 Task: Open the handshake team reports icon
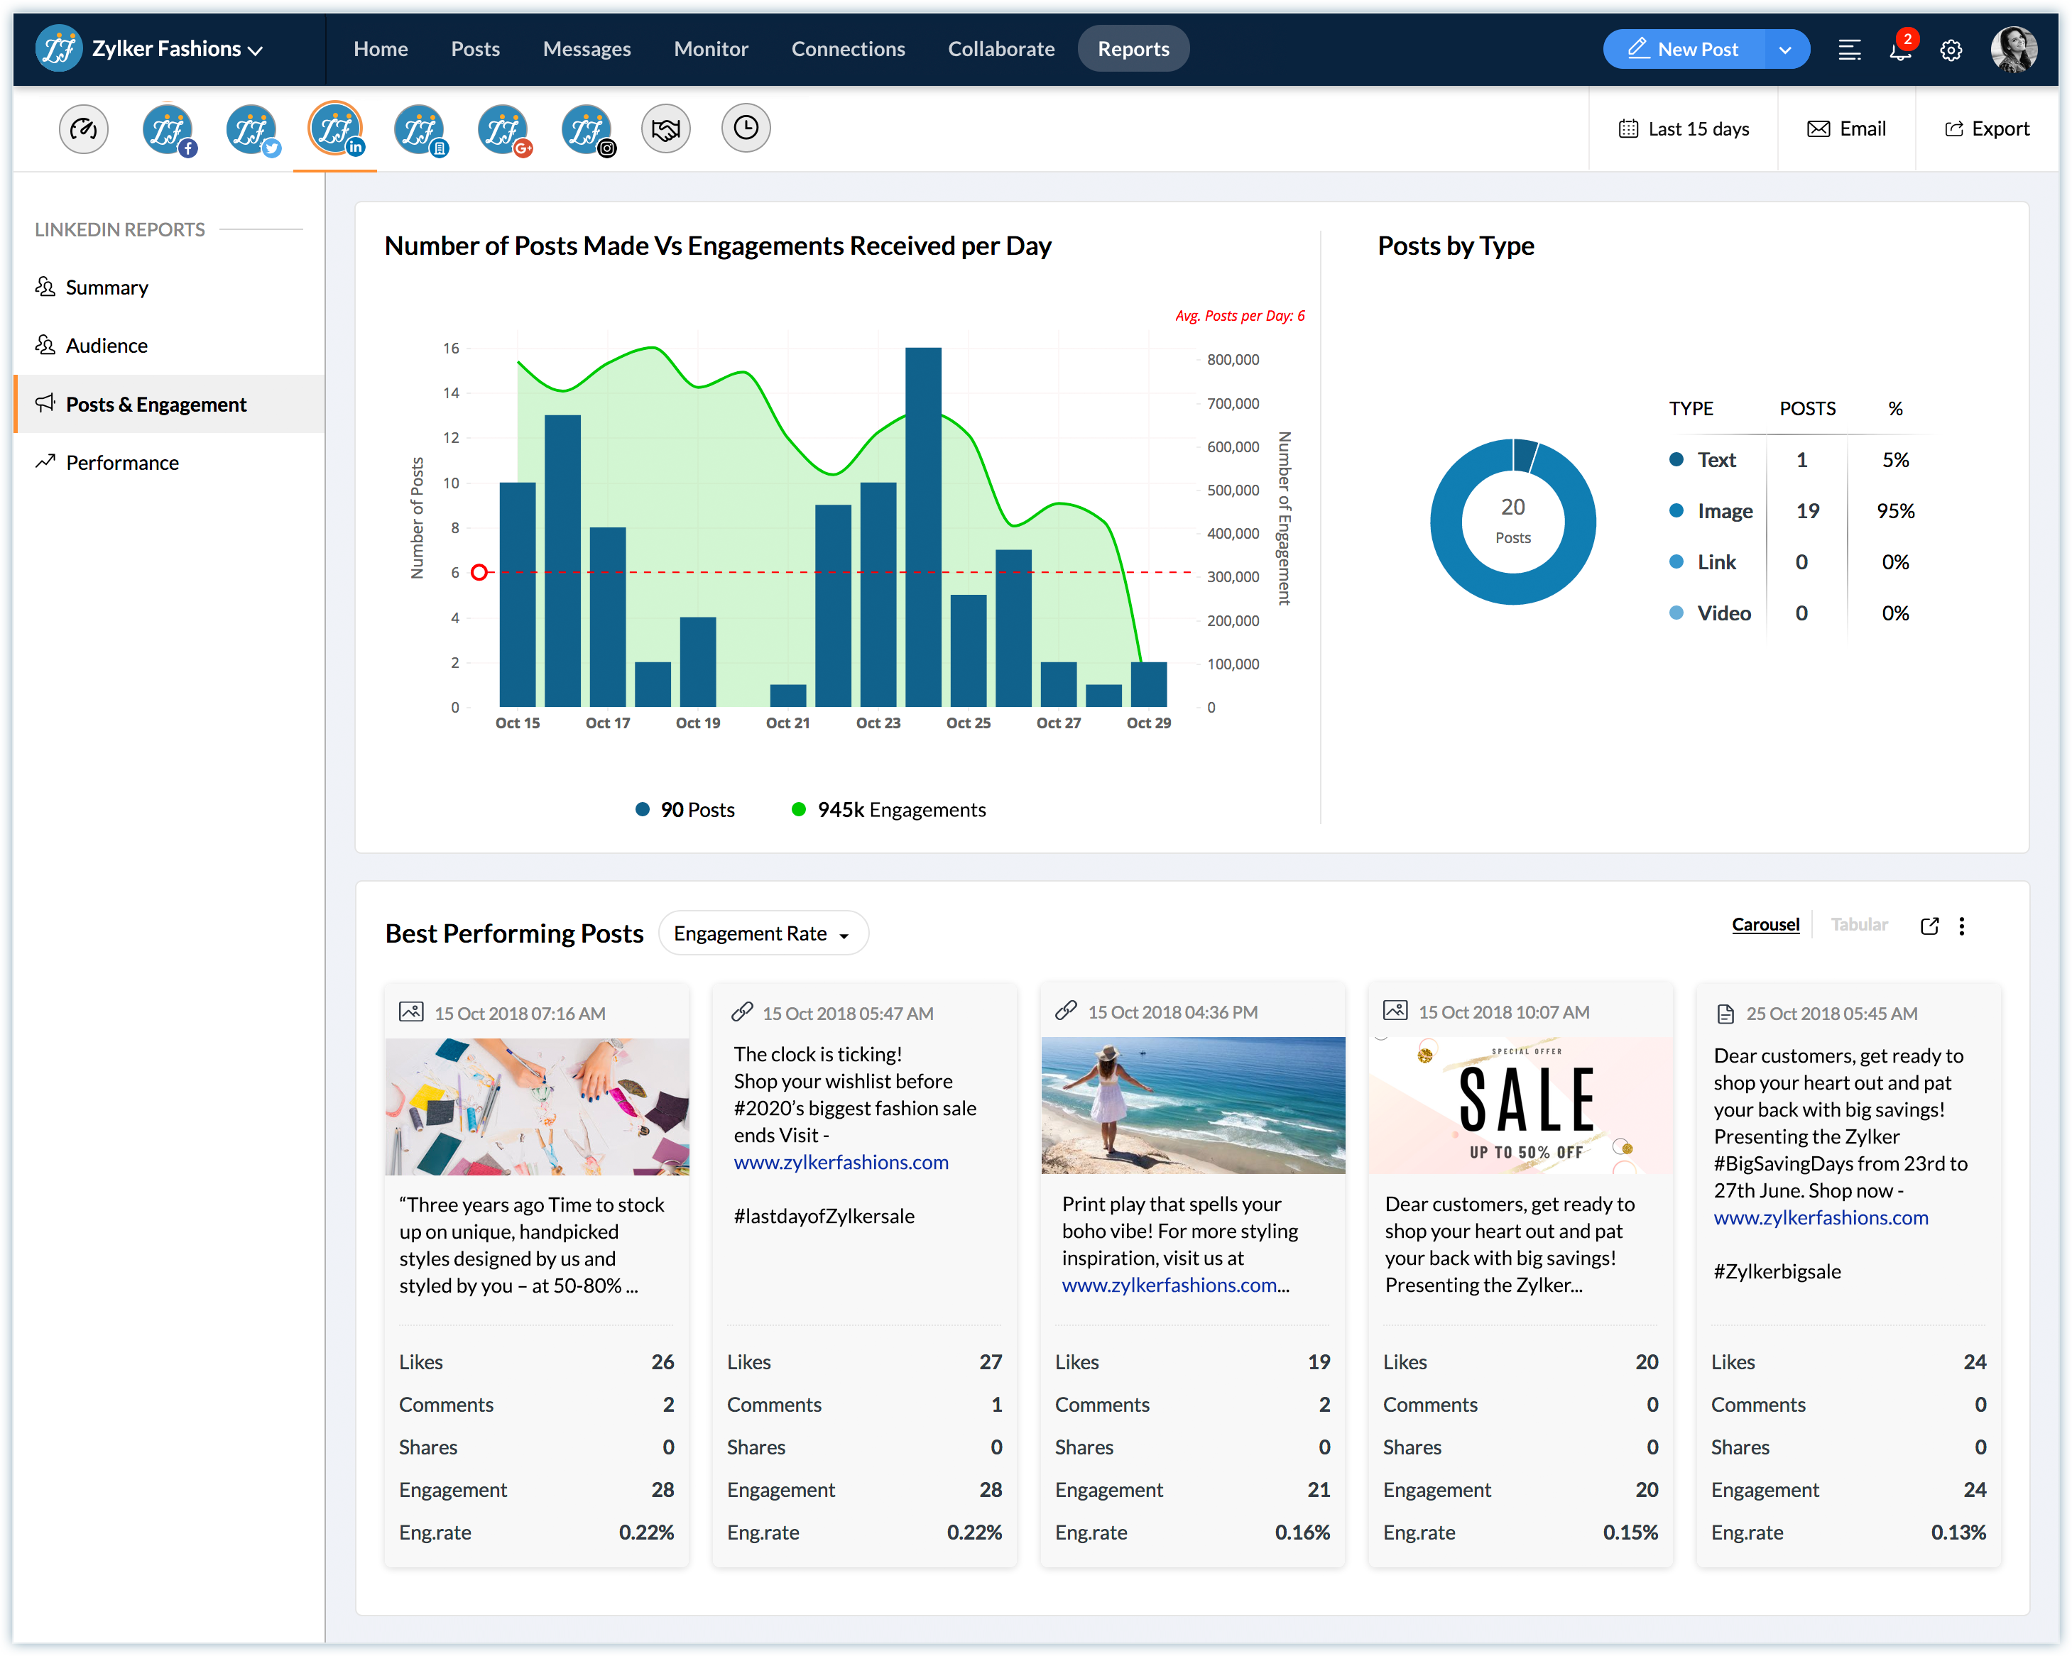pyautogui.click(x=665, y=128)
